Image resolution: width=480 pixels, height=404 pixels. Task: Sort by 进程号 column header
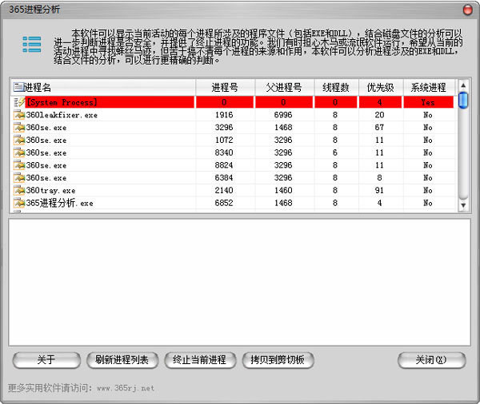225,87
